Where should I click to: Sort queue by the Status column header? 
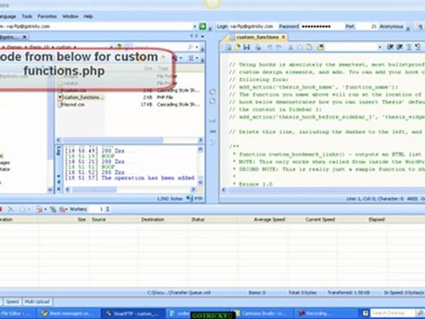click(x=198, y=219)
